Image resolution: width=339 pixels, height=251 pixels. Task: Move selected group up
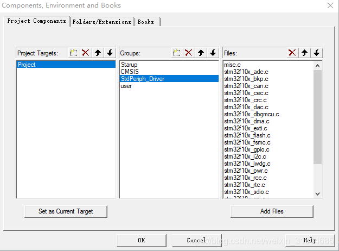(x=201, y=53)
